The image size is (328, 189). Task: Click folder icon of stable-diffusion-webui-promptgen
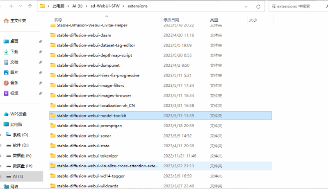click(x=53, y=125)
